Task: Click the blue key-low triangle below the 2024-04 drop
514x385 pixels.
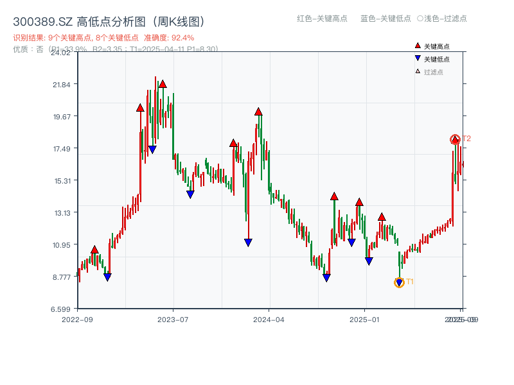Action: (x=247, y=242)
